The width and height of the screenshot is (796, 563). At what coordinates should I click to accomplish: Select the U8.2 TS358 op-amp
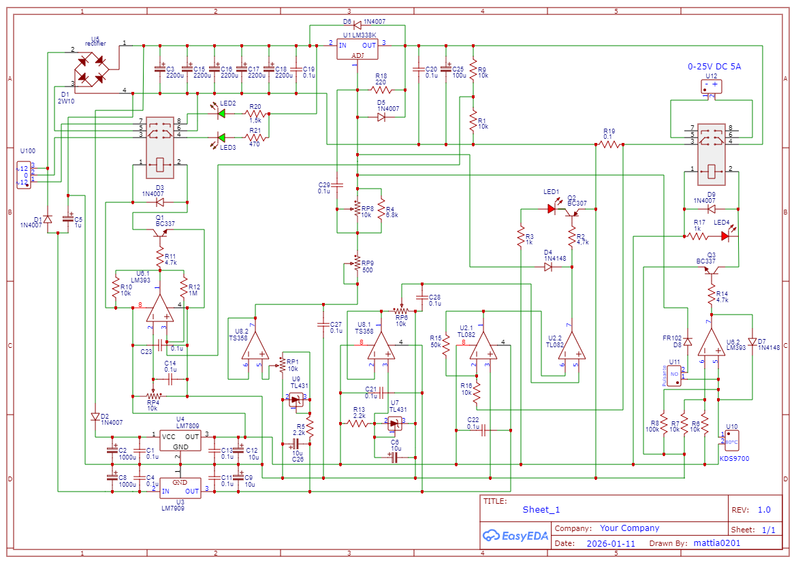tap(257, 345)
